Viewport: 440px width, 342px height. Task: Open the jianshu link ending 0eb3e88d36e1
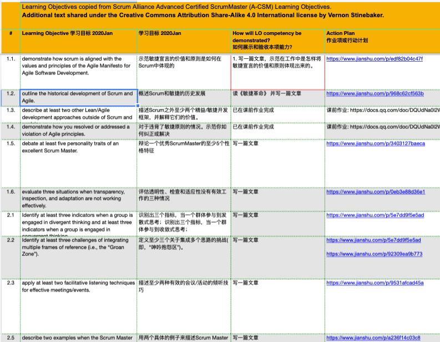point(376,192)
